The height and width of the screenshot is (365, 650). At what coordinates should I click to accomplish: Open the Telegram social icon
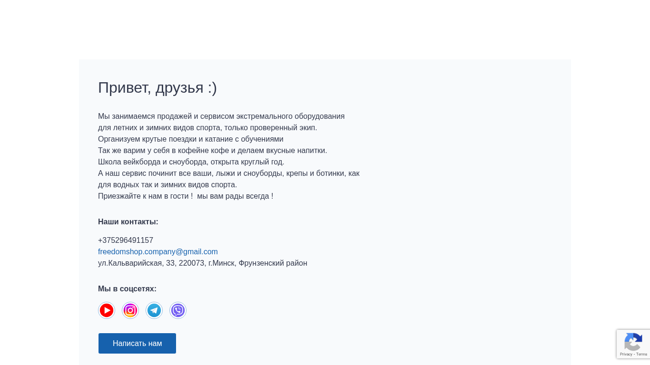(x=154, y=310)
